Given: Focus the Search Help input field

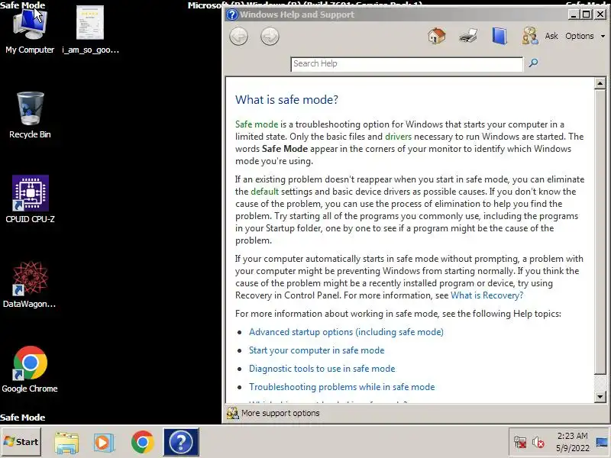Looking at the screenshot, I should pyautogui.click(x=406, y=64).
